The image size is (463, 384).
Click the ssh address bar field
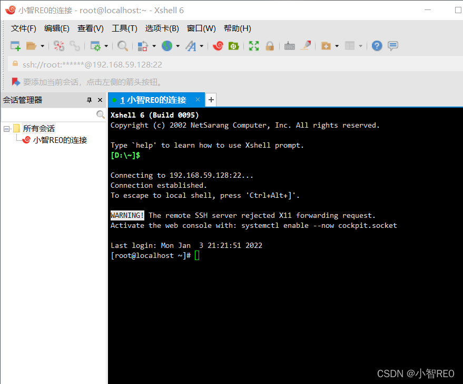235,64
